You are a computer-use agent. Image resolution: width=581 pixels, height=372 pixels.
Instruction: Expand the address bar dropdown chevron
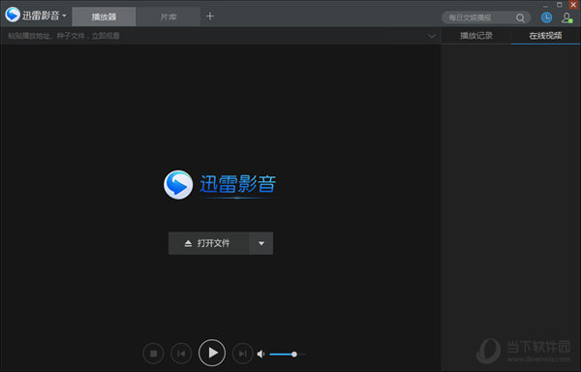click(431, 36)
